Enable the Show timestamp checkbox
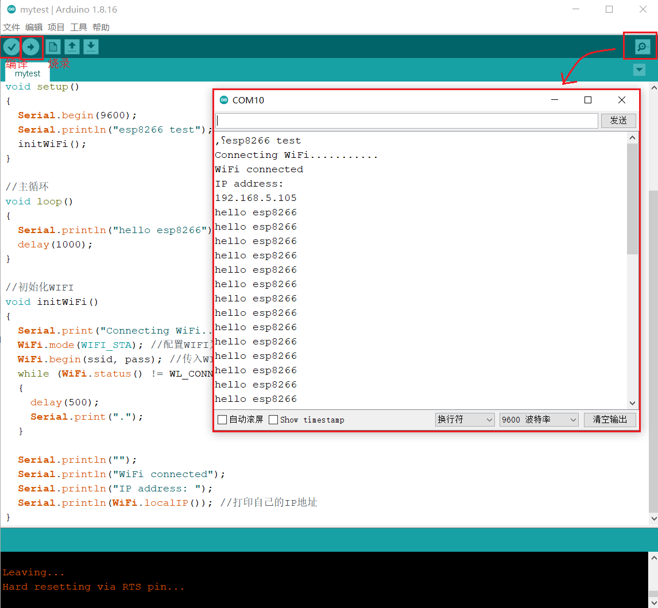This screenshot has width=658, height=608. (273, 420)
